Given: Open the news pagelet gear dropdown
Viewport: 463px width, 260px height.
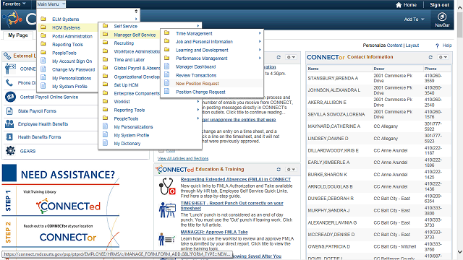Looking at the screenshot, I should (291, 57).
